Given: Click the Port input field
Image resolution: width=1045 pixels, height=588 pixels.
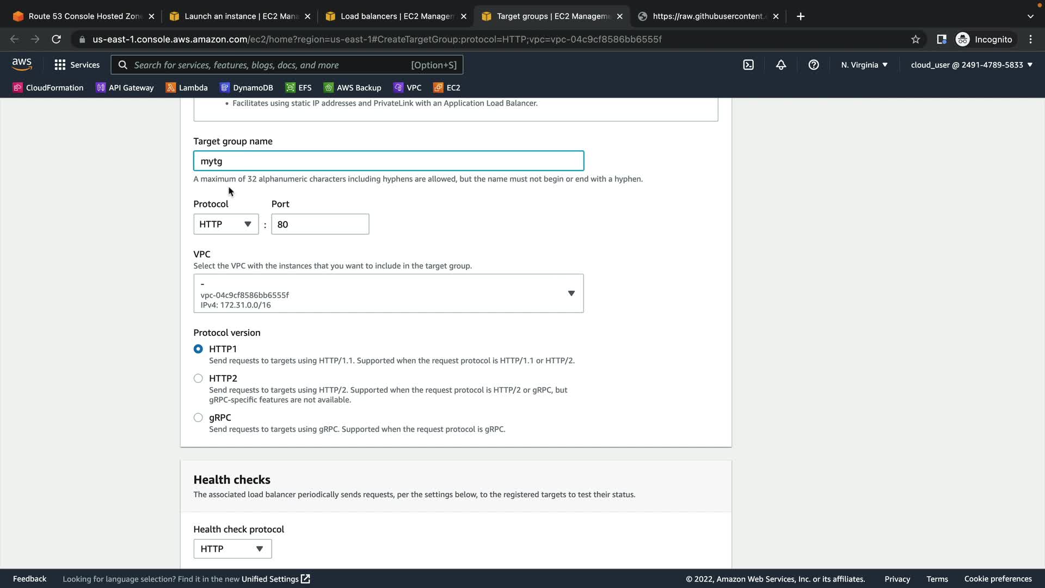Looking at the screenshot, I should [x=320, y=224].
